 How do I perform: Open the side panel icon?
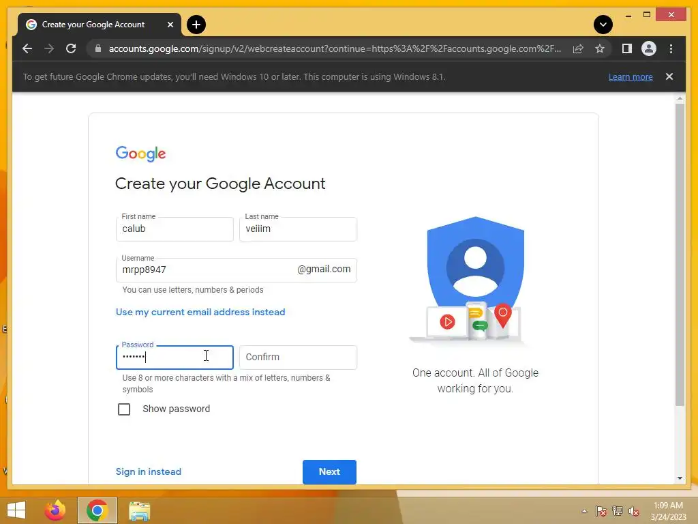coord(627,48)
